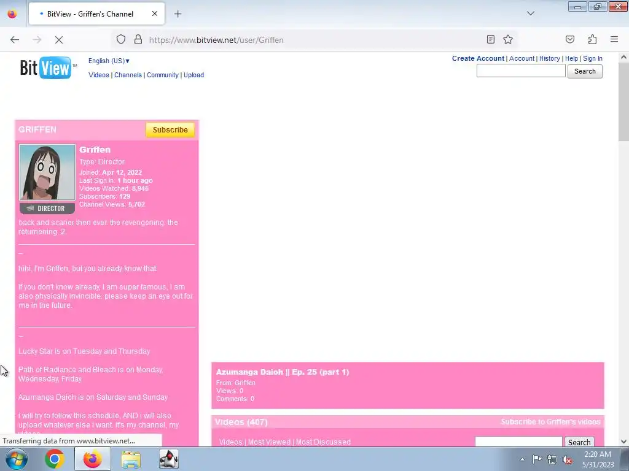Open the History link
The image size is (629, 471).
[x=549, y=58]
